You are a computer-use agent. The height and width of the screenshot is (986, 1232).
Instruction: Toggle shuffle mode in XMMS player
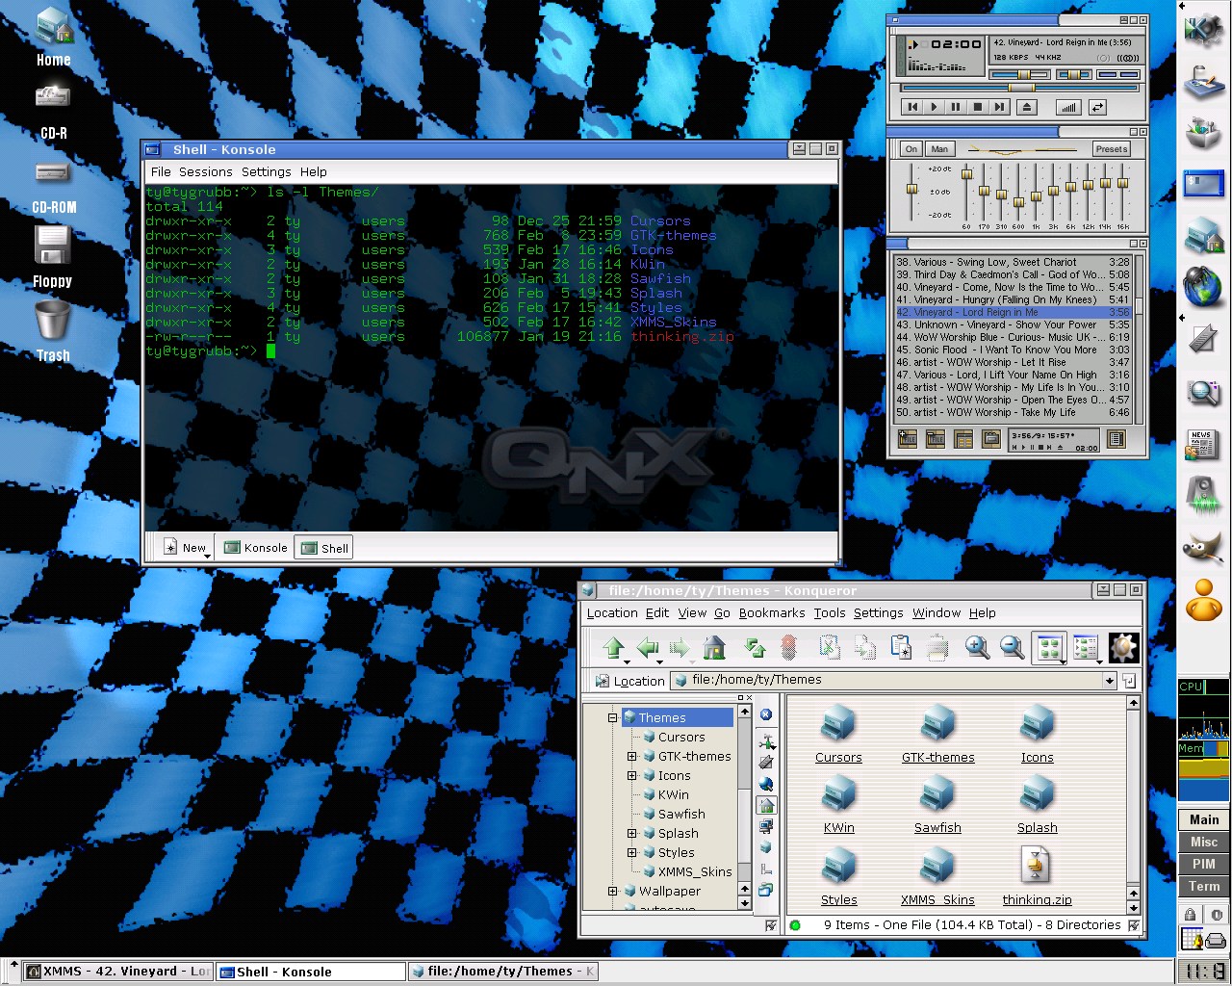[x=1068, y=107]
